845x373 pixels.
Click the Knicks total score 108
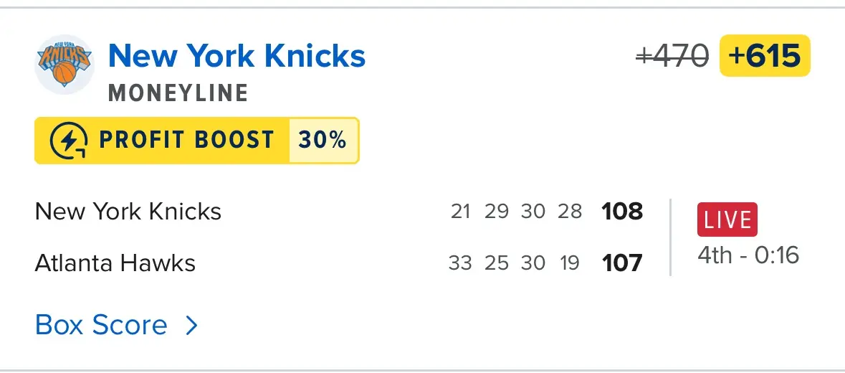(x=622, y=212)
